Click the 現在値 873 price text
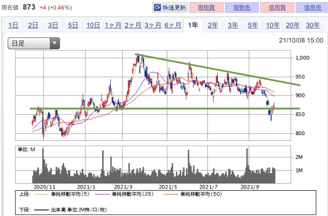328x216 pixels. tap(18, 7)
